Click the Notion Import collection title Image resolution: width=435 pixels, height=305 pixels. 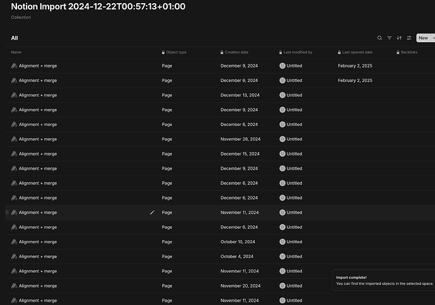(98, 6)
